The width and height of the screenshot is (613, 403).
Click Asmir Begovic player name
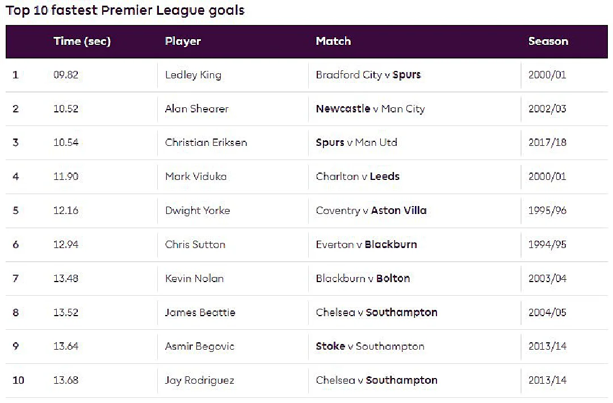[199, 346]
